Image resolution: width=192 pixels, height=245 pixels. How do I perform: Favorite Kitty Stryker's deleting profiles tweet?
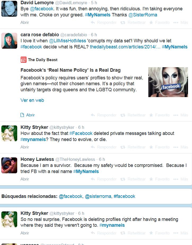159,233
